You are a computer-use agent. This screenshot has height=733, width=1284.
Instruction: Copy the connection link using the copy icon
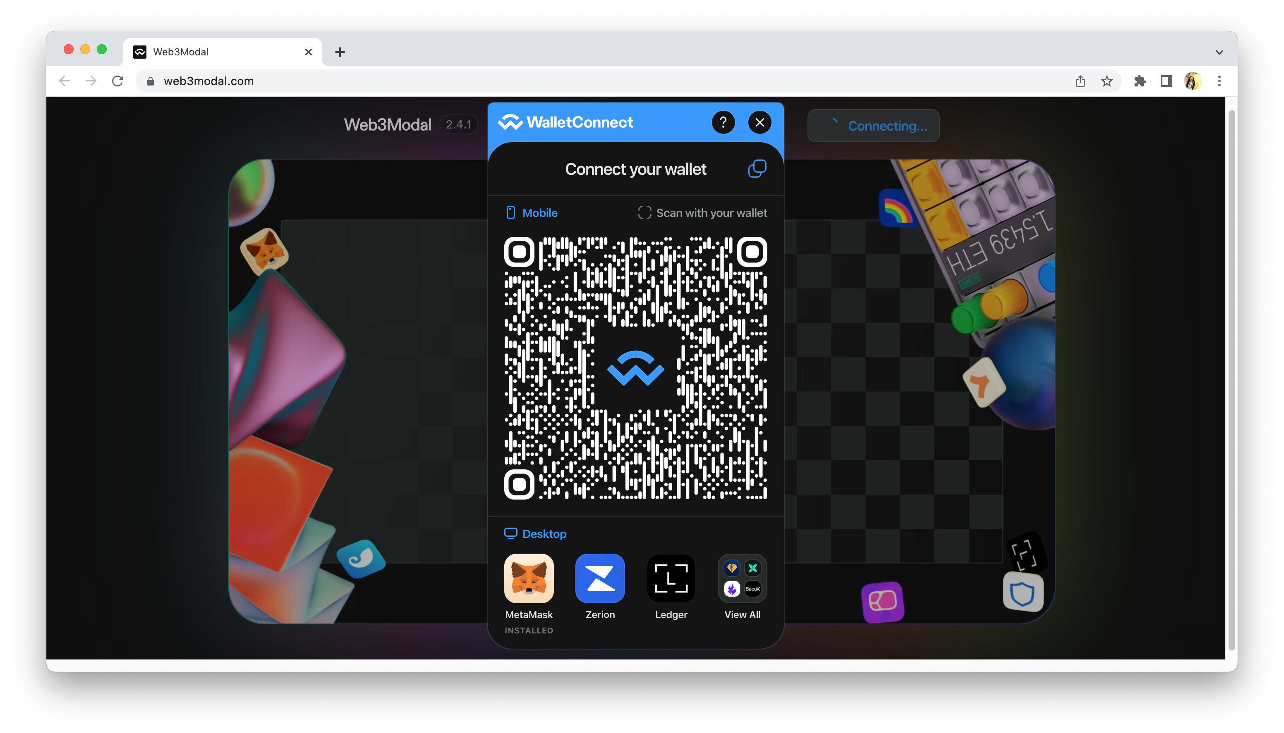coord(757,169)
